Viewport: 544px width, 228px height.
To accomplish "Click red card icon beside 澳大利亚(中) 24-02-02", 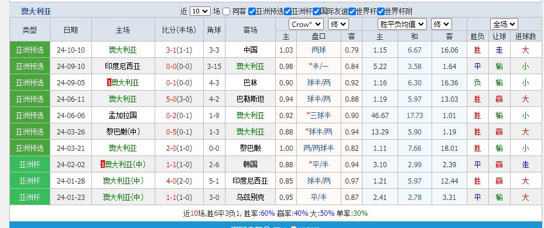I will point(102,165).
